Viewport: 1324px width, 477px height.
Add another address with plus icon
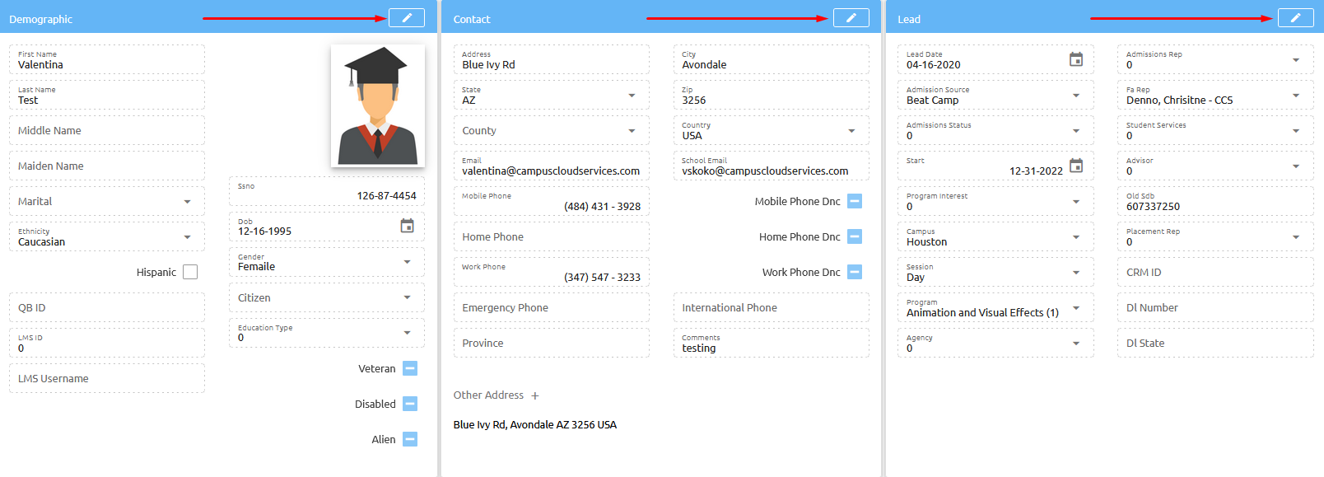(535, 396)
